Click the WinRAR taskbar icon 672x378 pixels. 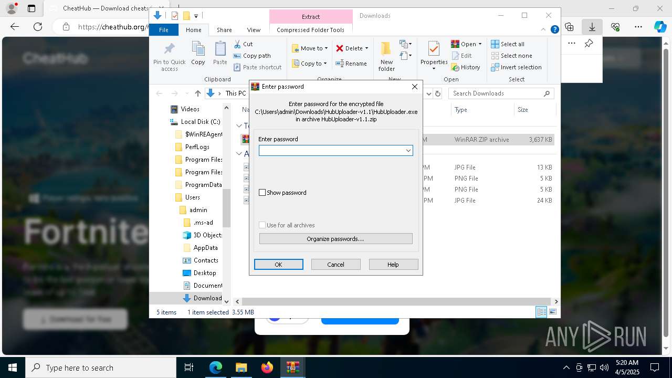pos(293,367)
